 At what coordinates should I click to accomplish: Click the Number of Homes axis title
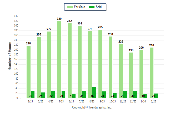[x=10, y=56]
